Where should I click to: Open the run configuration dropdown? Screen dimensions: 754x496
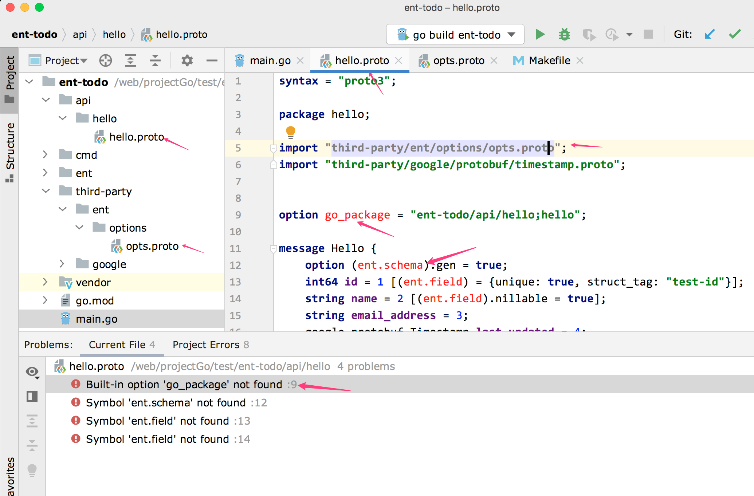tap(455, 35)
